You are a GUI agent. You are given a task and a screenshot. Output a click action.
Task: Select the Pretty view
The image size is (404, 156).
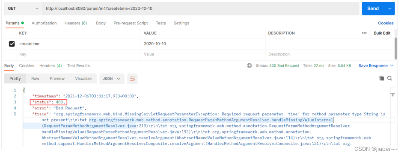15,79
